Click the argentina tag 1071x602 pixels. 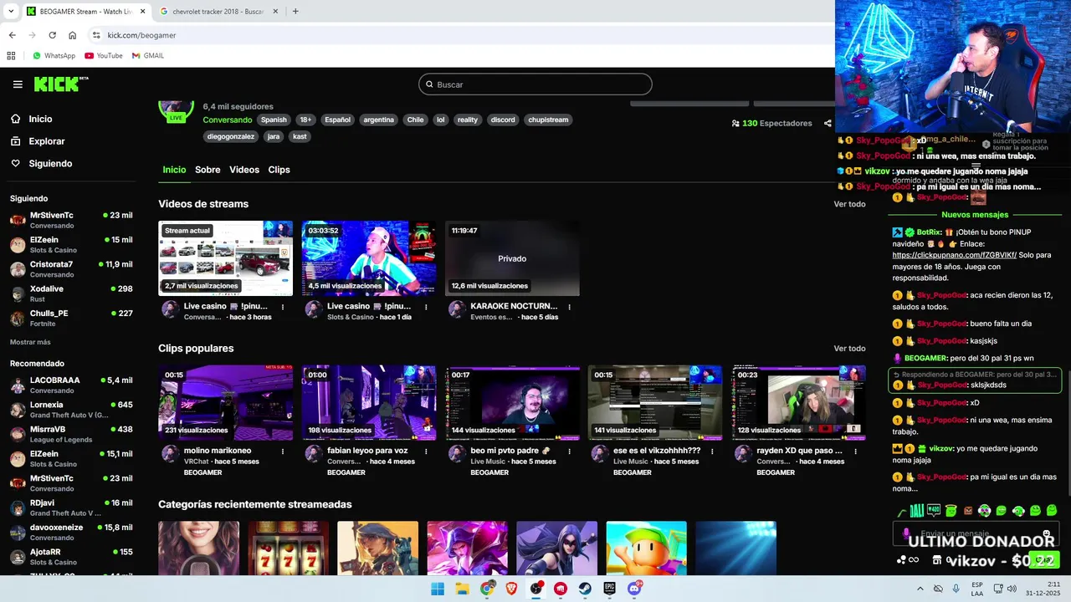click(x=378, y=120)
